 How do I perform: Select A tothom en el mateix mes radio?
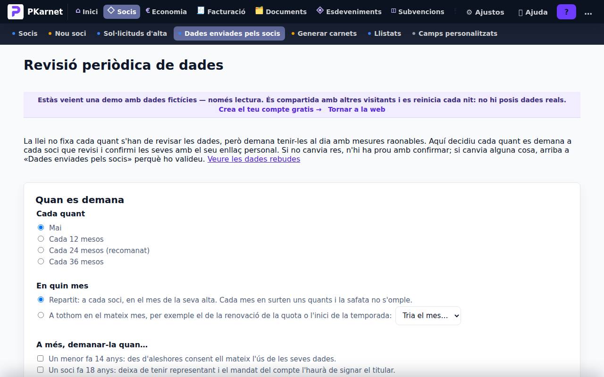click(41, 315)
